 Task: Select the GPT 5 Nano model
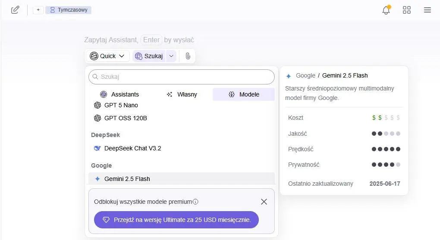pos(121,105)
